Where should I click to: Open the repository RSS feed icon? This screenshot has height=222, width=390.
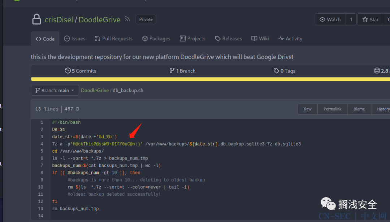tap(127, 19)
